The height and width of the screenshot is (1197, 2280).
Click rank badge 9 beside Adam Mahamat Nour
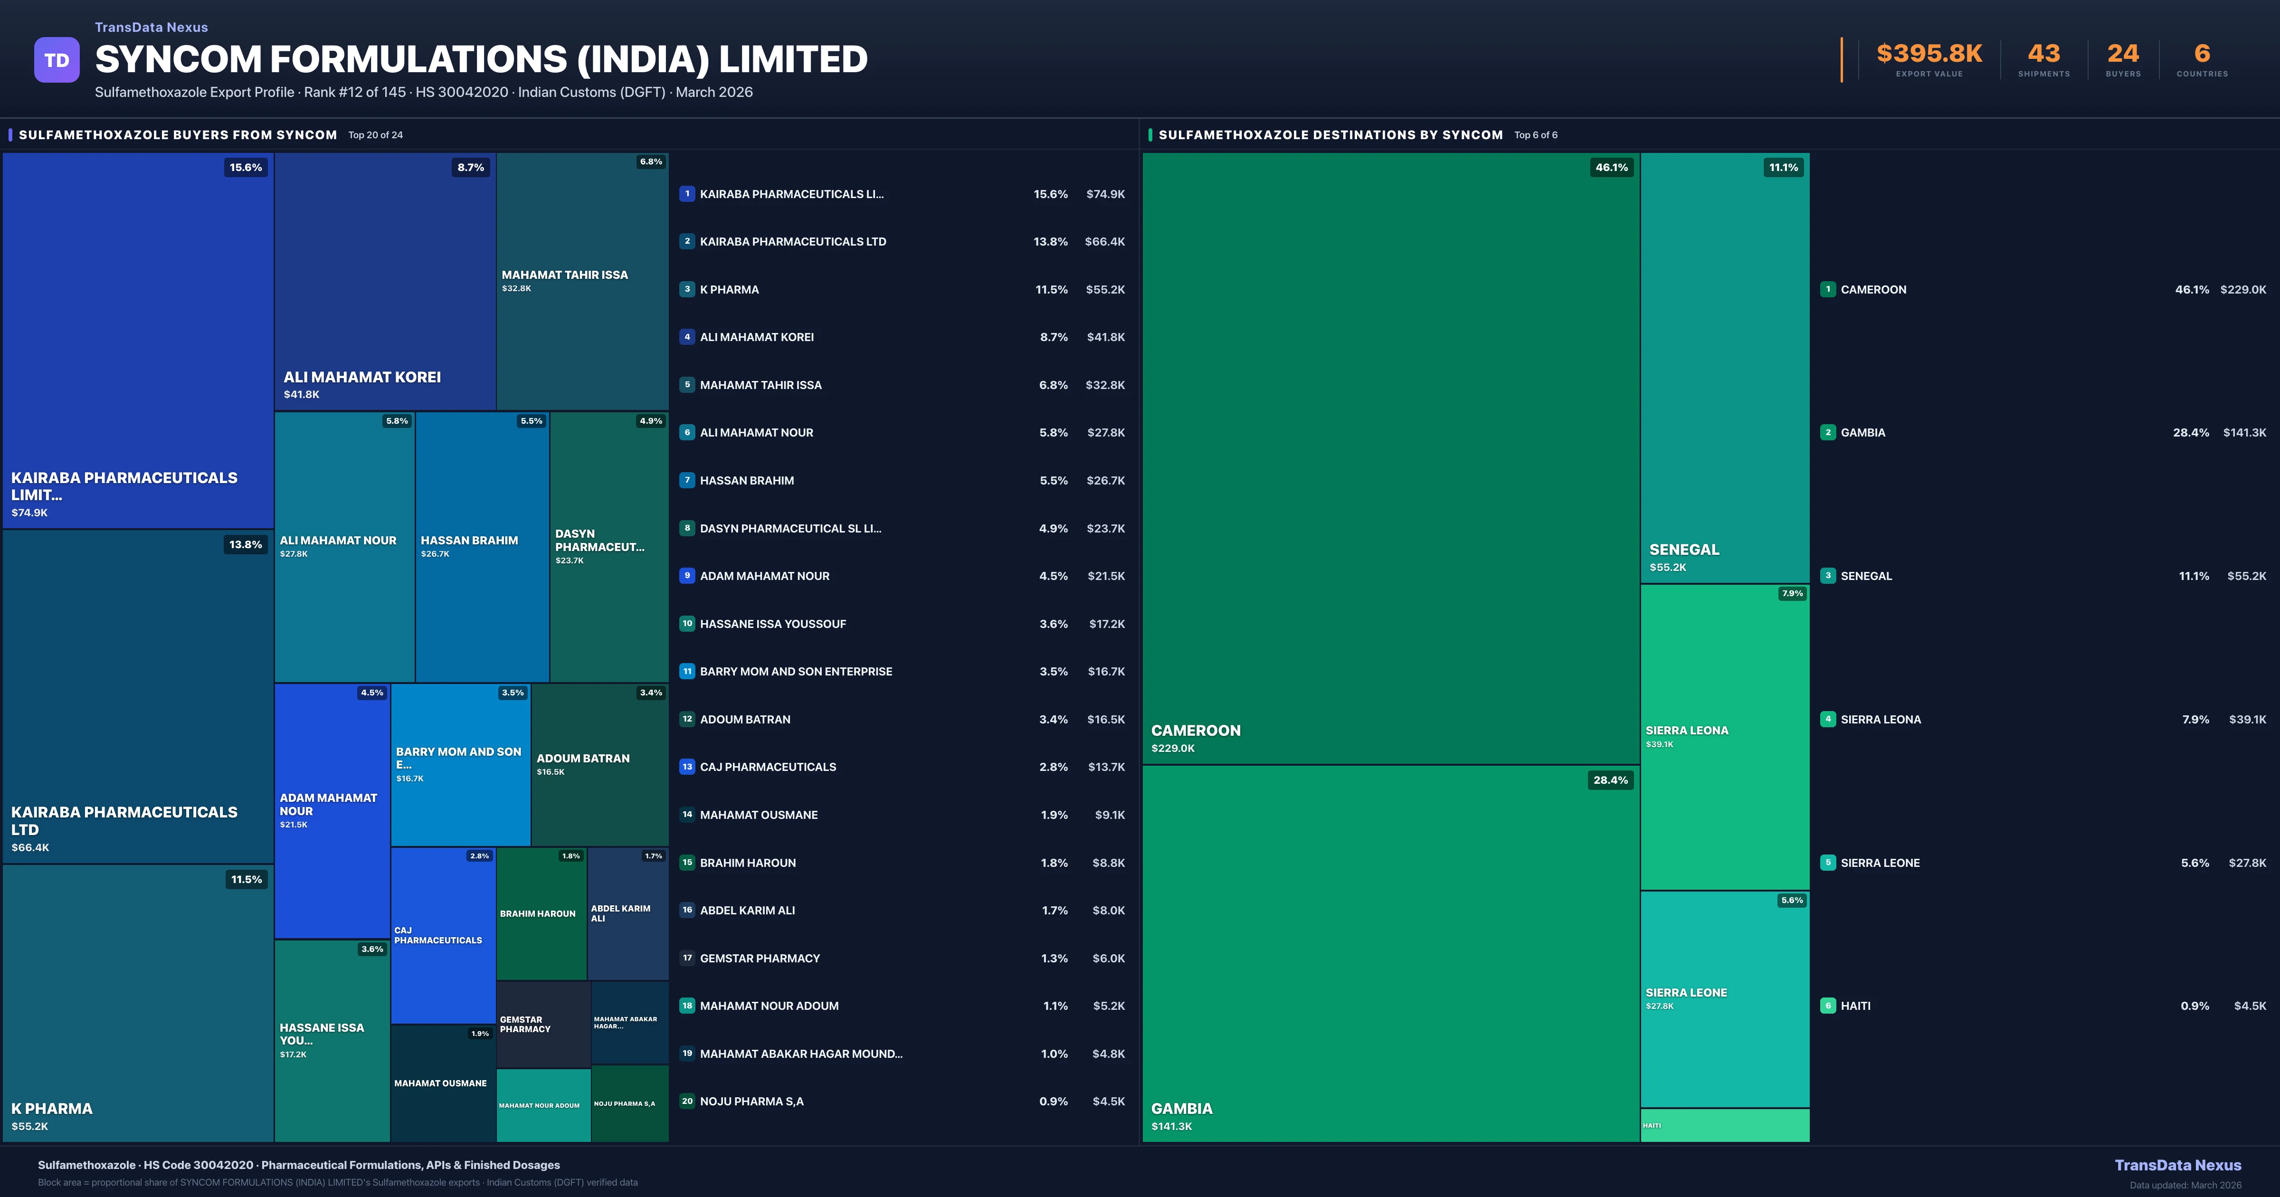point(687,576)
